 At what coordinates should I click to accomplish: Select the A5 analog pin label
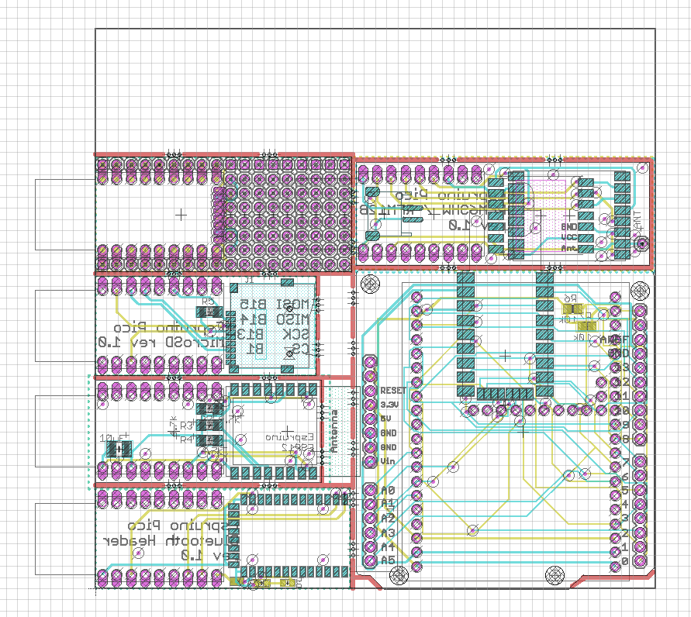click(x=387, y=560)
